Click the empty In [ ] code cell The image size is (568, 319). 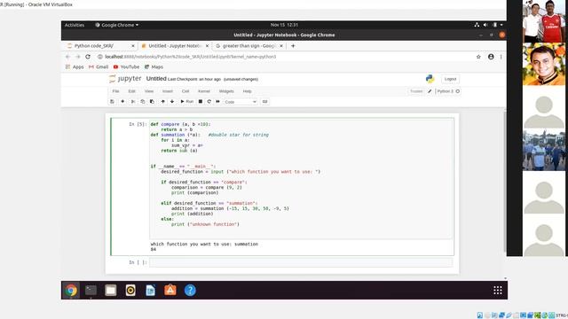pyautogui.click(x=301, y=262)
